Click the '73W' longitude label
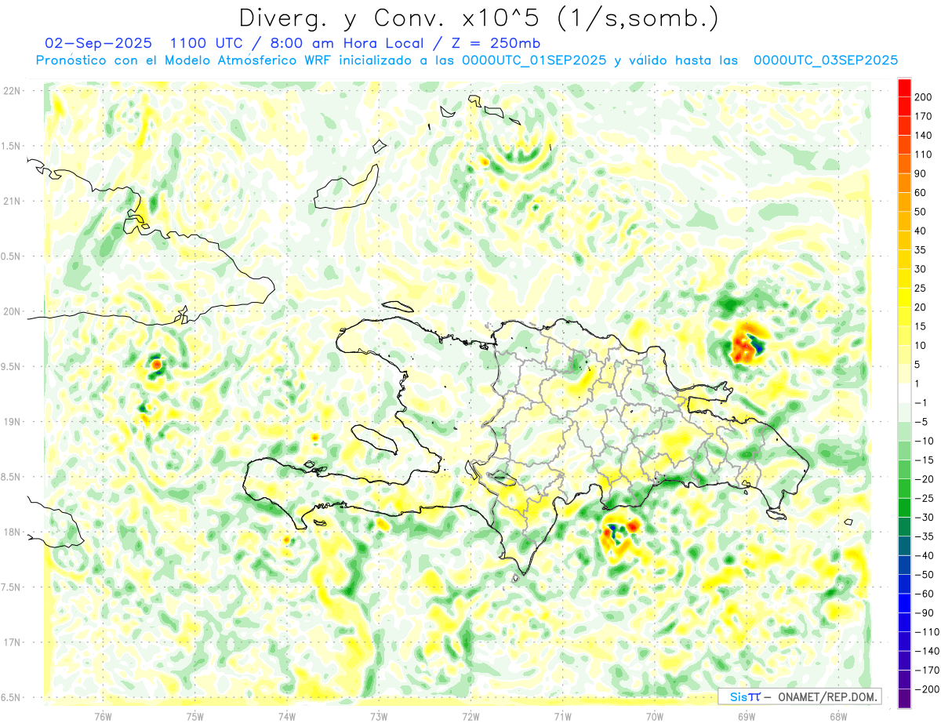The height and width of the screenshot is (727, 941). pos(379,716)
